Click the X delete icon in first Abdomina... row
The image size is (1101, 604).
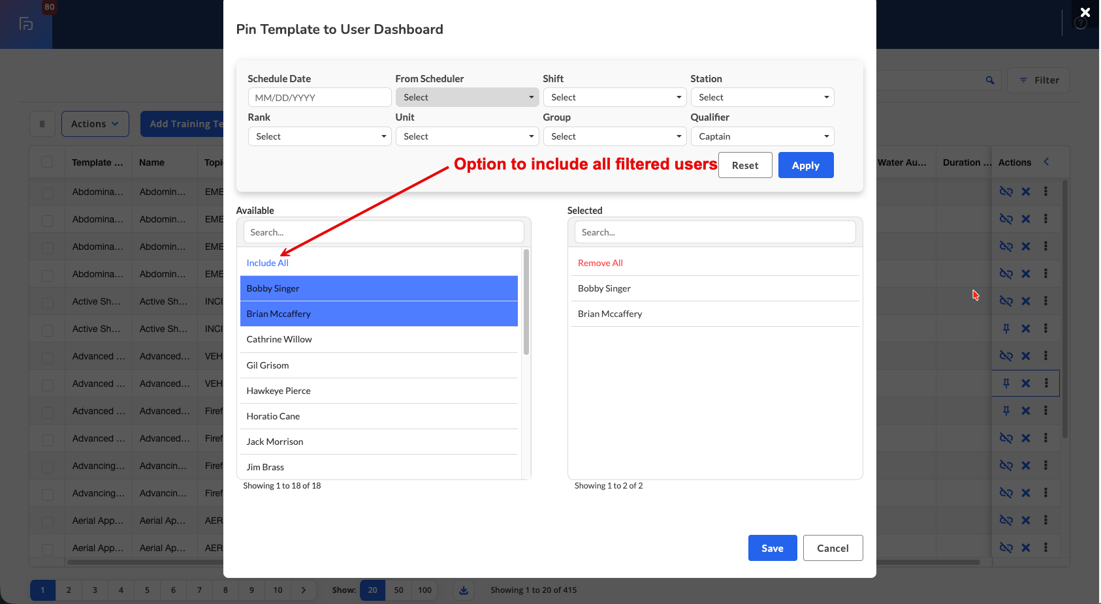(1026, 192)
